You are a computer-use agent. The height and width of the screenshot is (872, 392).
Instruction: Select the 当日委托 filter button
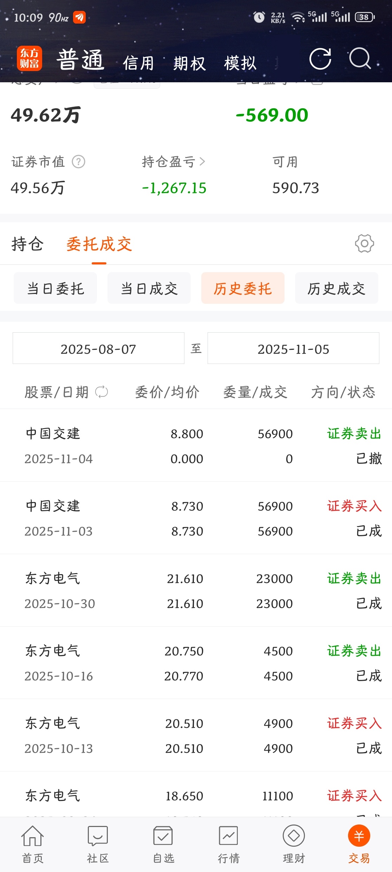55,288
